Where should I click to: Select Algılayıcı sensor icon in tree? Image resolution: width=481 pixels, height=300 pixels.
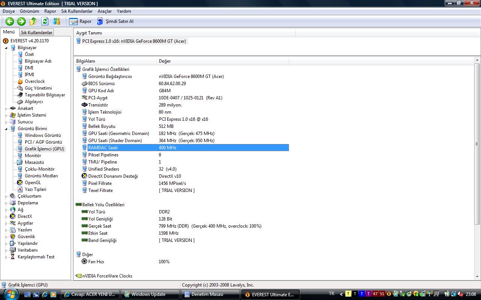pos(20,102)
